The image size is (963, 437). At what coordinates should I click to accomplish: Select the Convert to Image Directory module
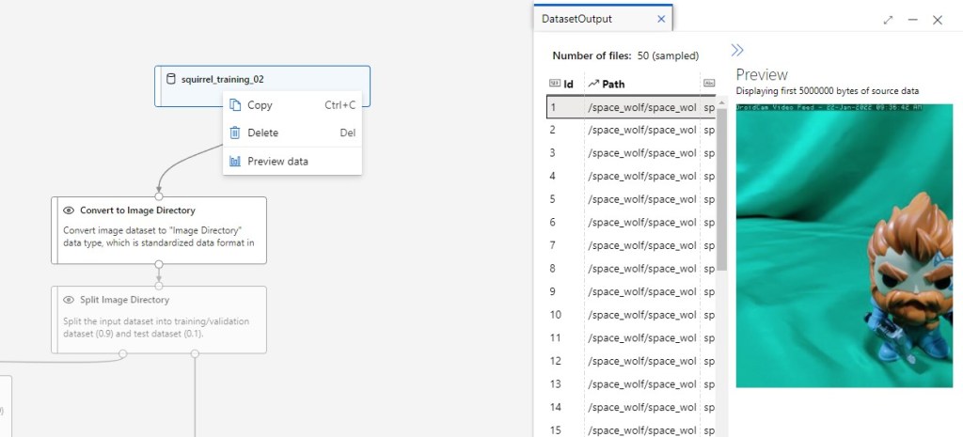159,230
